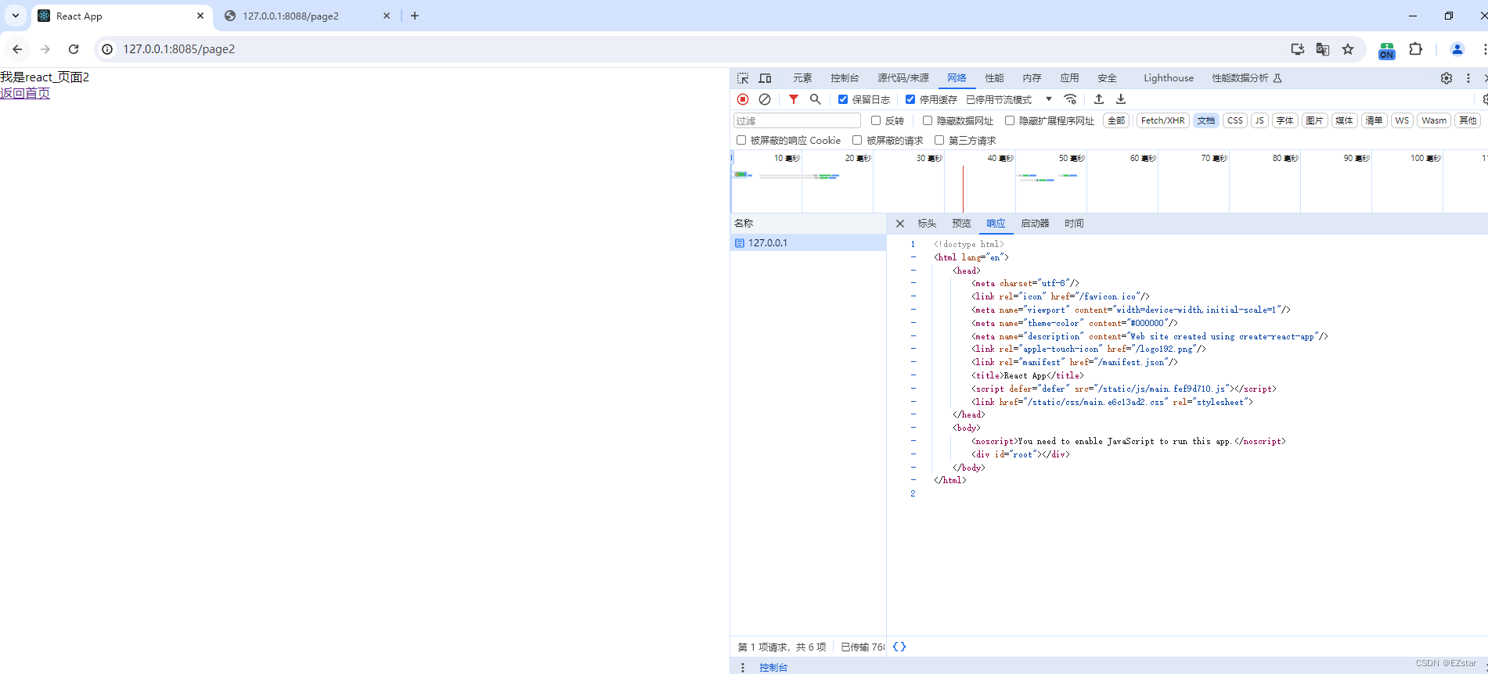Close the request details panel
1488x674 pixels.
point(900,224)
